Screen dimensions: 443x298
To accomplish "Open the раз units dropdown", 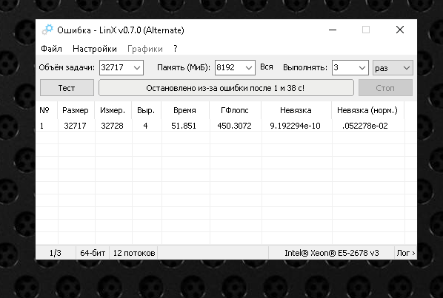I will (393, 68).
